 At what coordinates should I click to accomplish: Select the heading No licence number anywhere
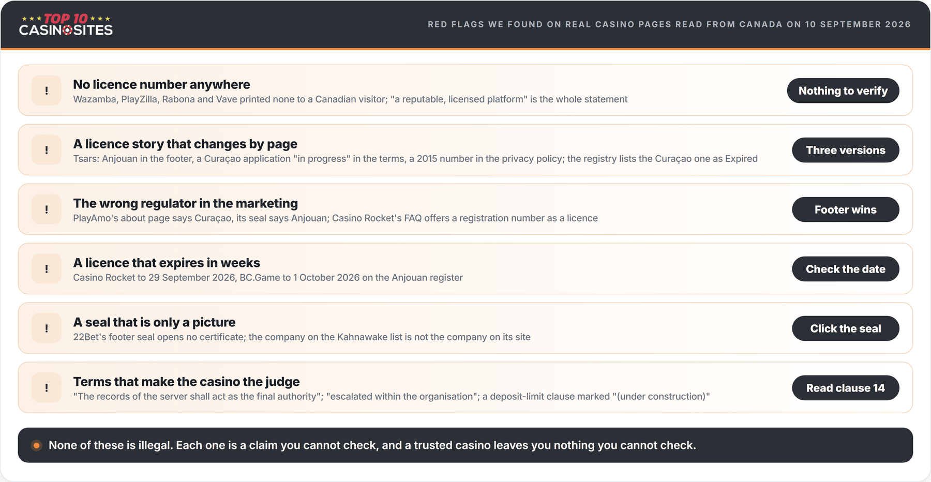coord(161,84)
